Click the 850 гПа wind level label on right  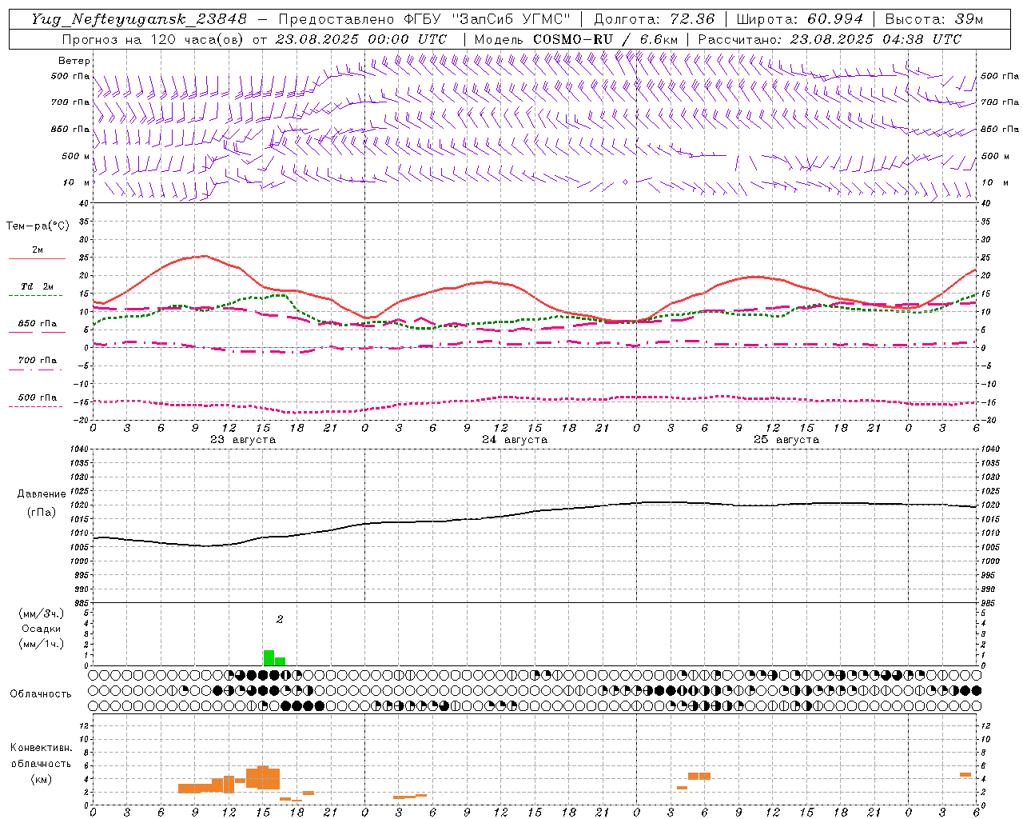tap(1000, 129)
